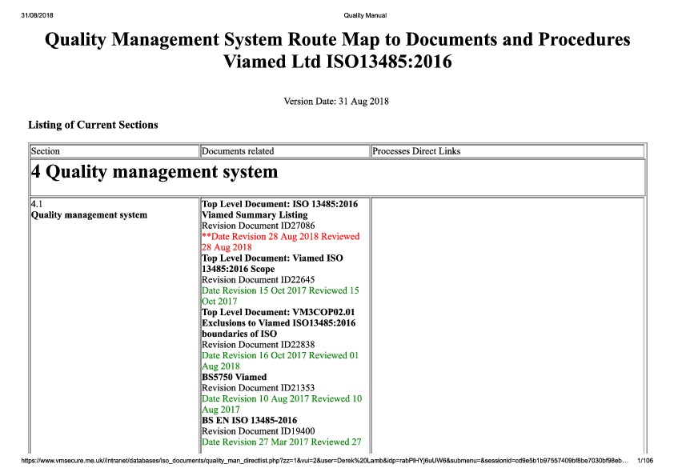Click the ISO 13485:2016 Viamed Summary Listing document

(279, 210)
